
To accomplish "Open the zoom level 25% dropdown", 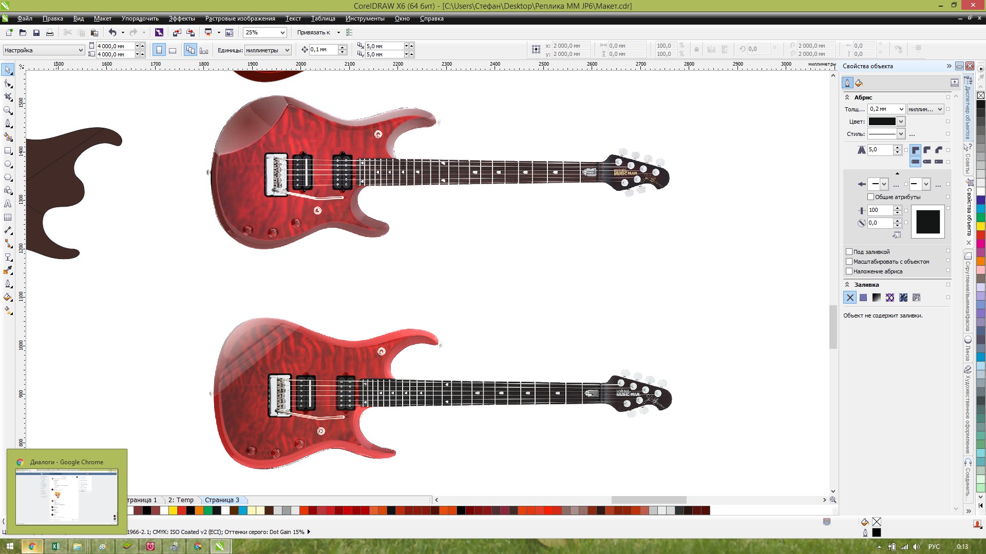I will [x=282, y=32].
